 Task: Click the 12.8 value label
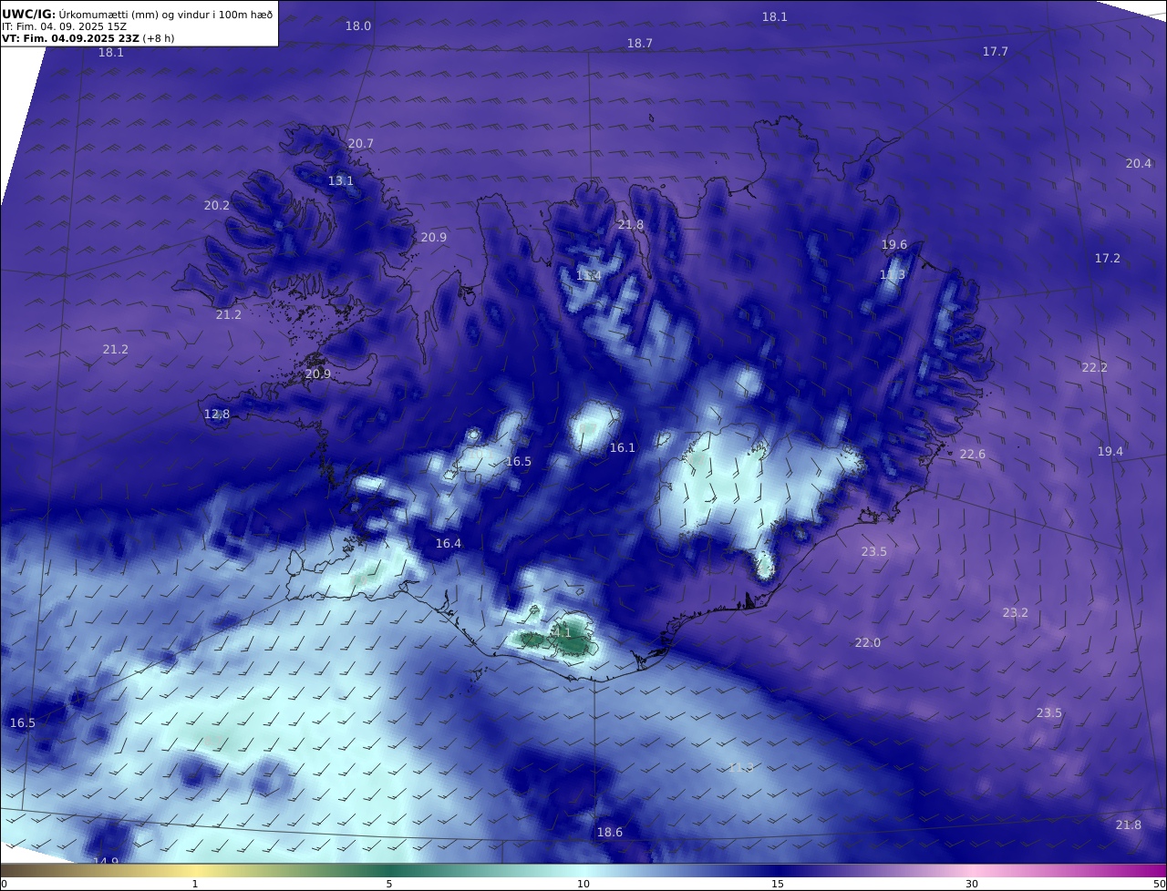[217, 414]
